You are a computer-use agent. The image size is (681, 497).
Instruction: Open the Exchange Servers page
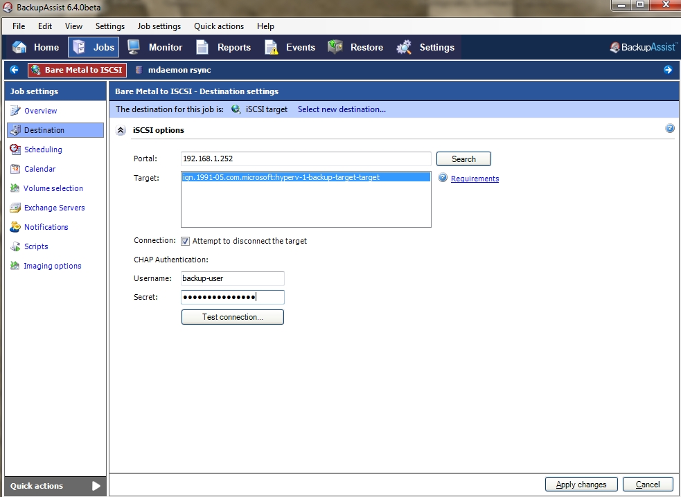coord(54,208)
